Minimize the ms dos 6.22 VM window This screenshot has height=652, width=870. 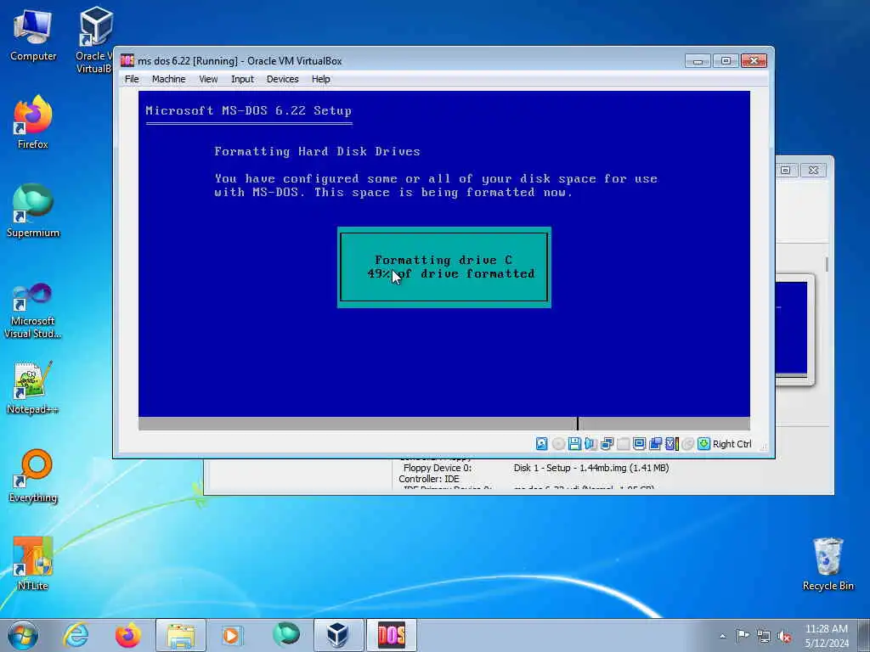698,60
